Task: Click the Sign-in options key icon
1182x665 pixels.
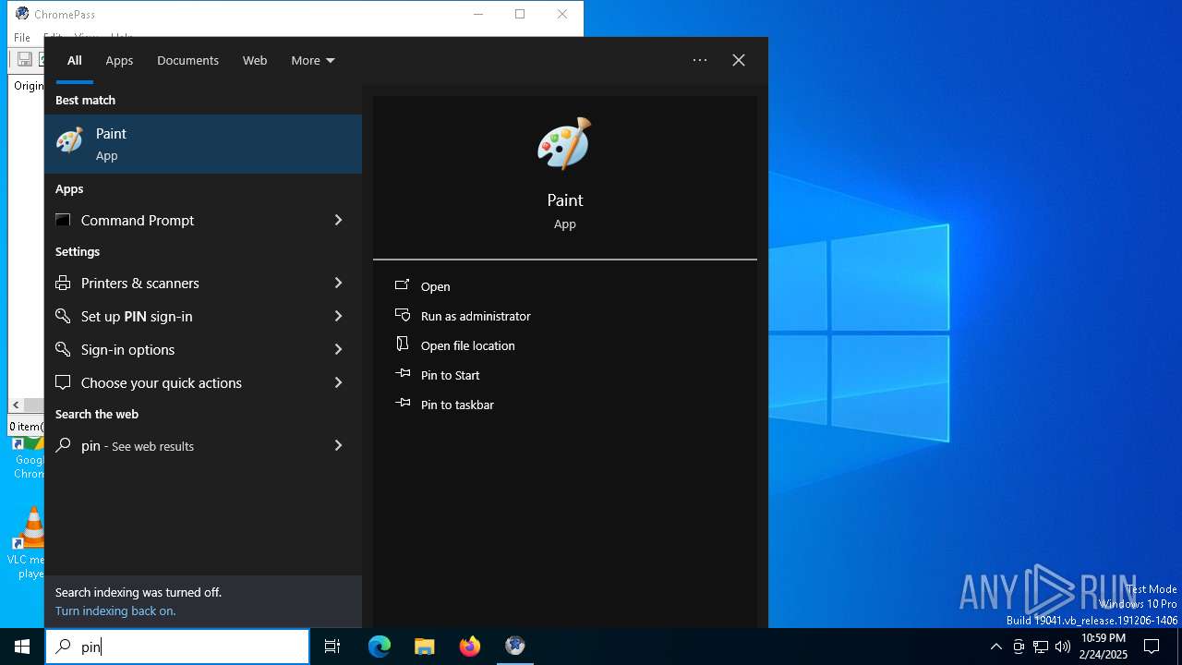Action: (63, 349)
